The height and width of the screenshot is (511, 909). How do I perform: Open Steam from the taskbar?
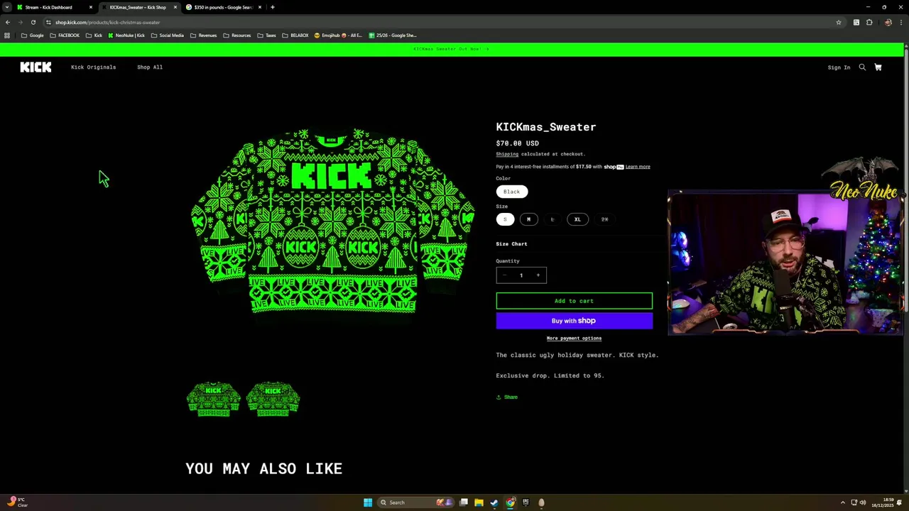click(494, 502)
